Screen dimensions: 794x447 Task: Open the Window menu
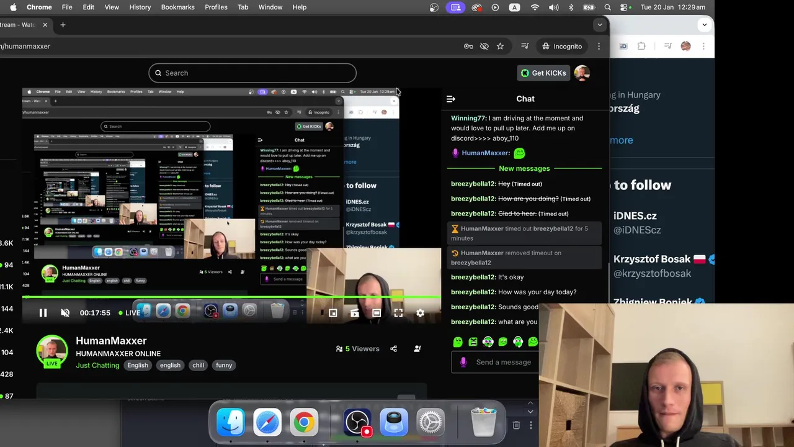[270, 7]
